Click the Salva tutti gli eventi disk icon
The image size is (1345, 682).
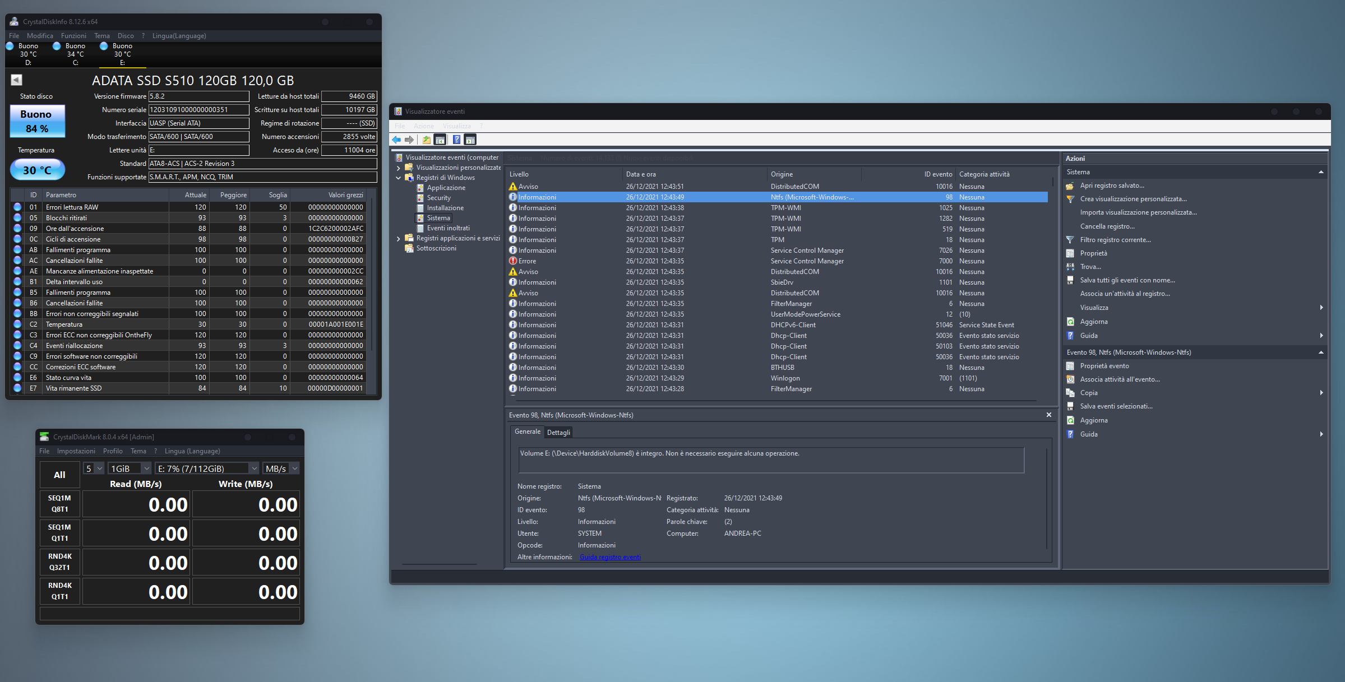1070,280
